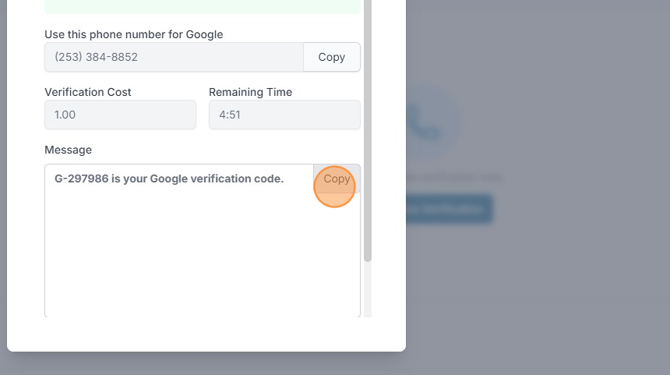This screenshot has height=375, width=670.
Task: Click the "Message" label above the text box
Action: point(68,150)
